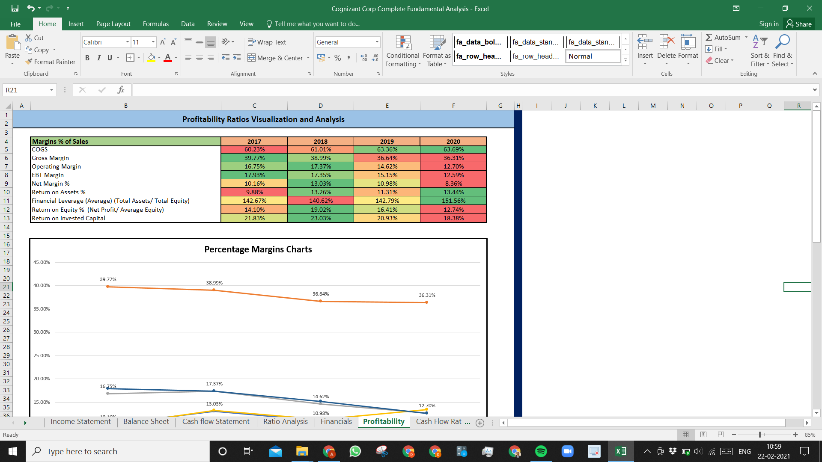Image resolution: width=822 pixels, height=462 pixels.
Task: Open the font size dropdown
Action: click(x=153, y=42)
